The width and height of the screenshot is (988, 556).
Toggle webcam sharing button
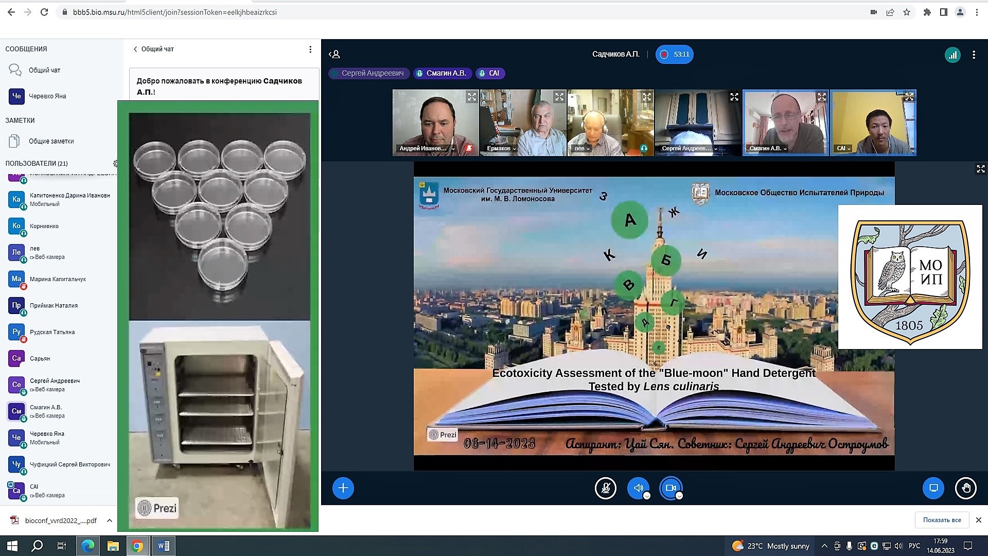coord(671,488)
